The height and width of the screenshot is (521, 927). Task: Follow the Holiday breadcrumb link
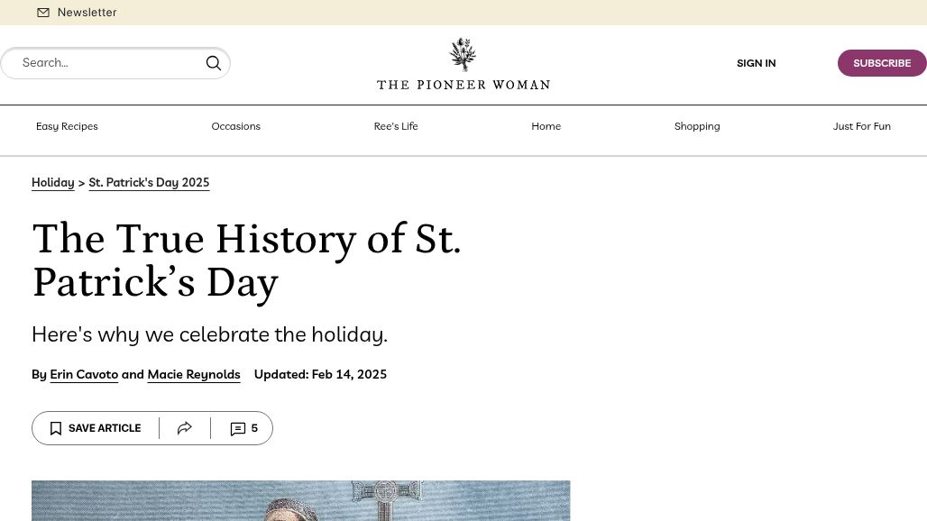53,182
